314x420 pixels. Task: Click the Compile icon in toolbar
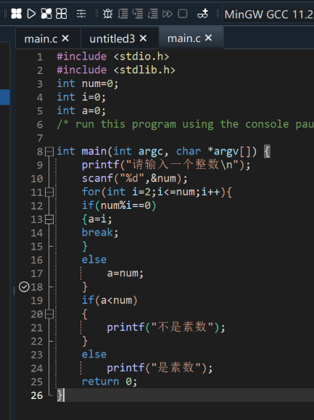[x=17, y=14]
